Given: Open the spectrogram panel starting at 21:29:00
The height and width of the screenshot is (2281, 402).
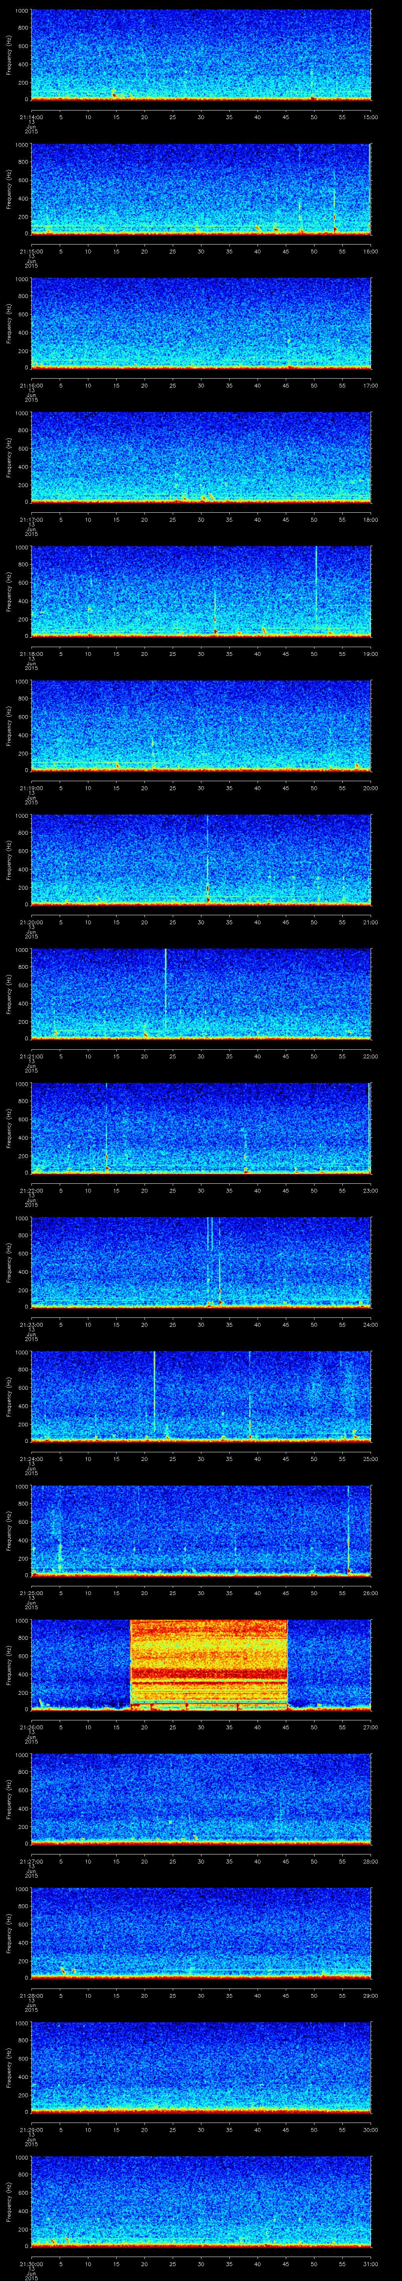Looking at the screenshot, I should (201, 2067).
